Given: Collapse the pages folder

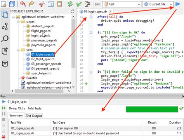Looking at the screenshot, I should 18,22.
